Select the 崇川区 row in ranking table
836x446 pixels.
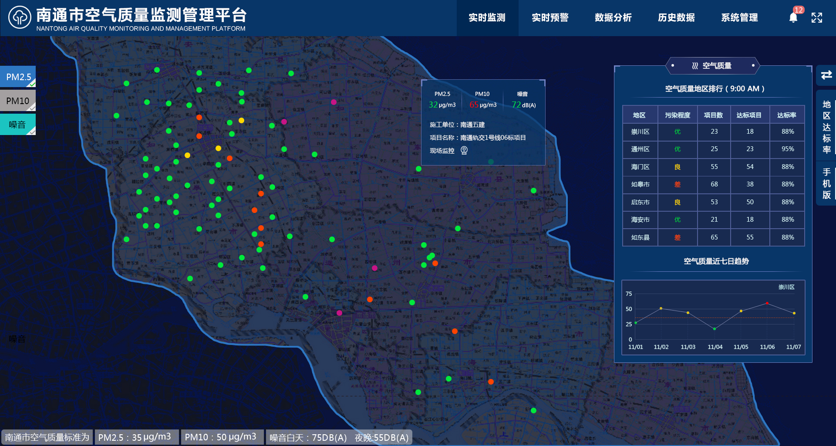coord(640,132)
